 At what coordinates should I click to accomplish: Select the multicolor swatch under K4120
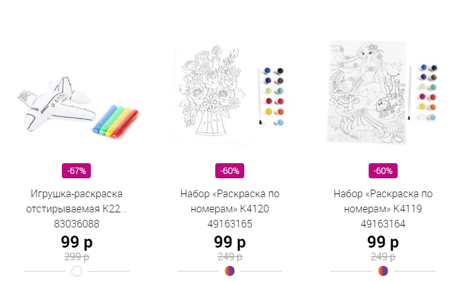(x=230, y=271)
